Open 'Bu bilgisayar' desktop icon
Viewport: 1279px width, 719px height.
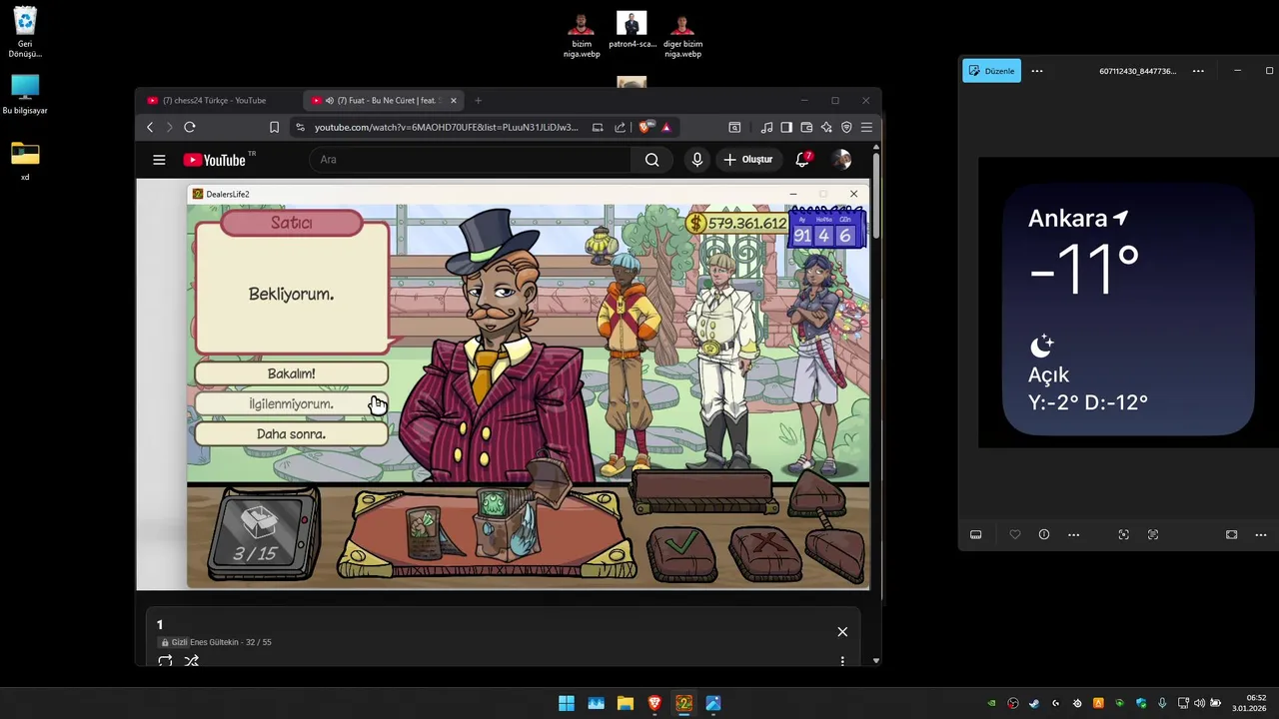[25, 94]
